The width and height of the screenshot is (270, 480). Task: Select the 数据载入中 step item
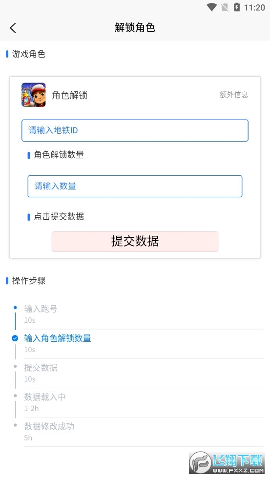(144, 402)
